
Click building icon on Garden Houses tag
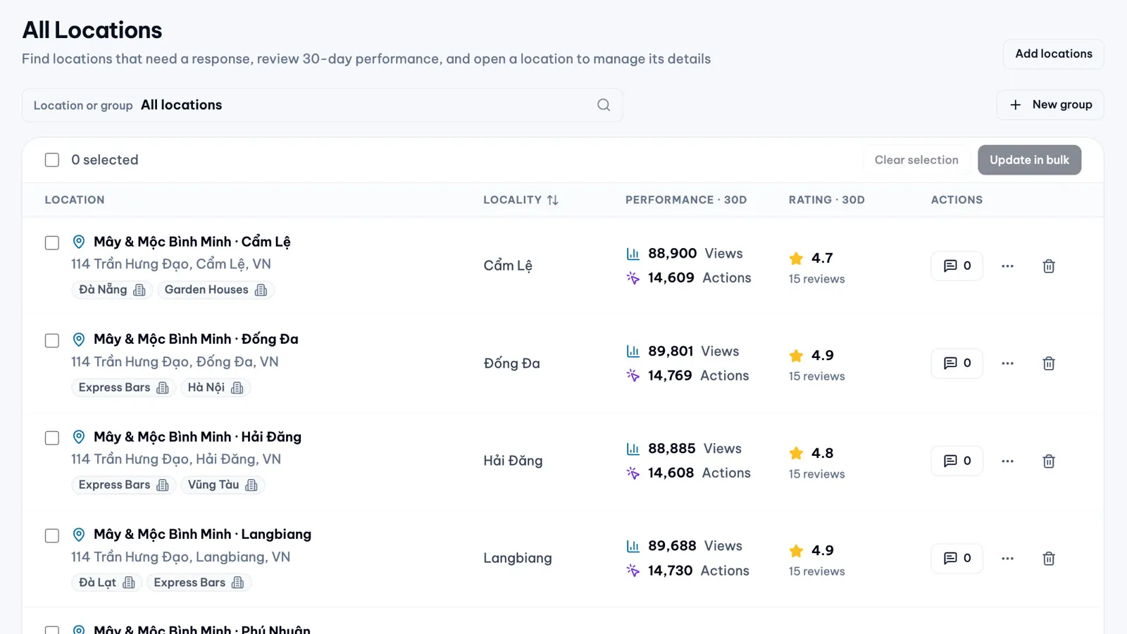[261, 290]
